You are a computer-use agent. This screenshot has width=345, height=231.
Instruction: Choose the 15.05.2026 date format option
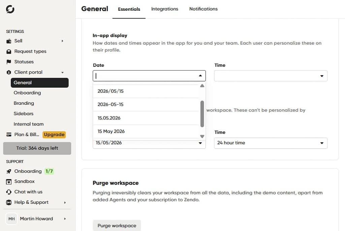(x=147, y=118)
